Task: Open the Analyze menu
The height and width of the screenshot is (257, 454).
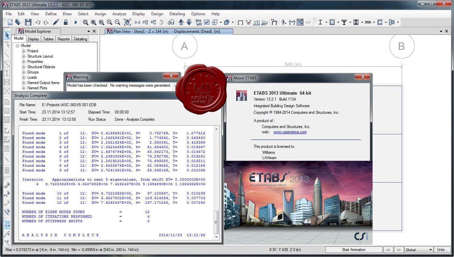Action: coord(119,14)
